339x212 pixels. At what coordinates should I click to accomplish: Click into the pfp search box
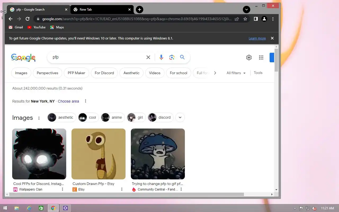(98, 57)
